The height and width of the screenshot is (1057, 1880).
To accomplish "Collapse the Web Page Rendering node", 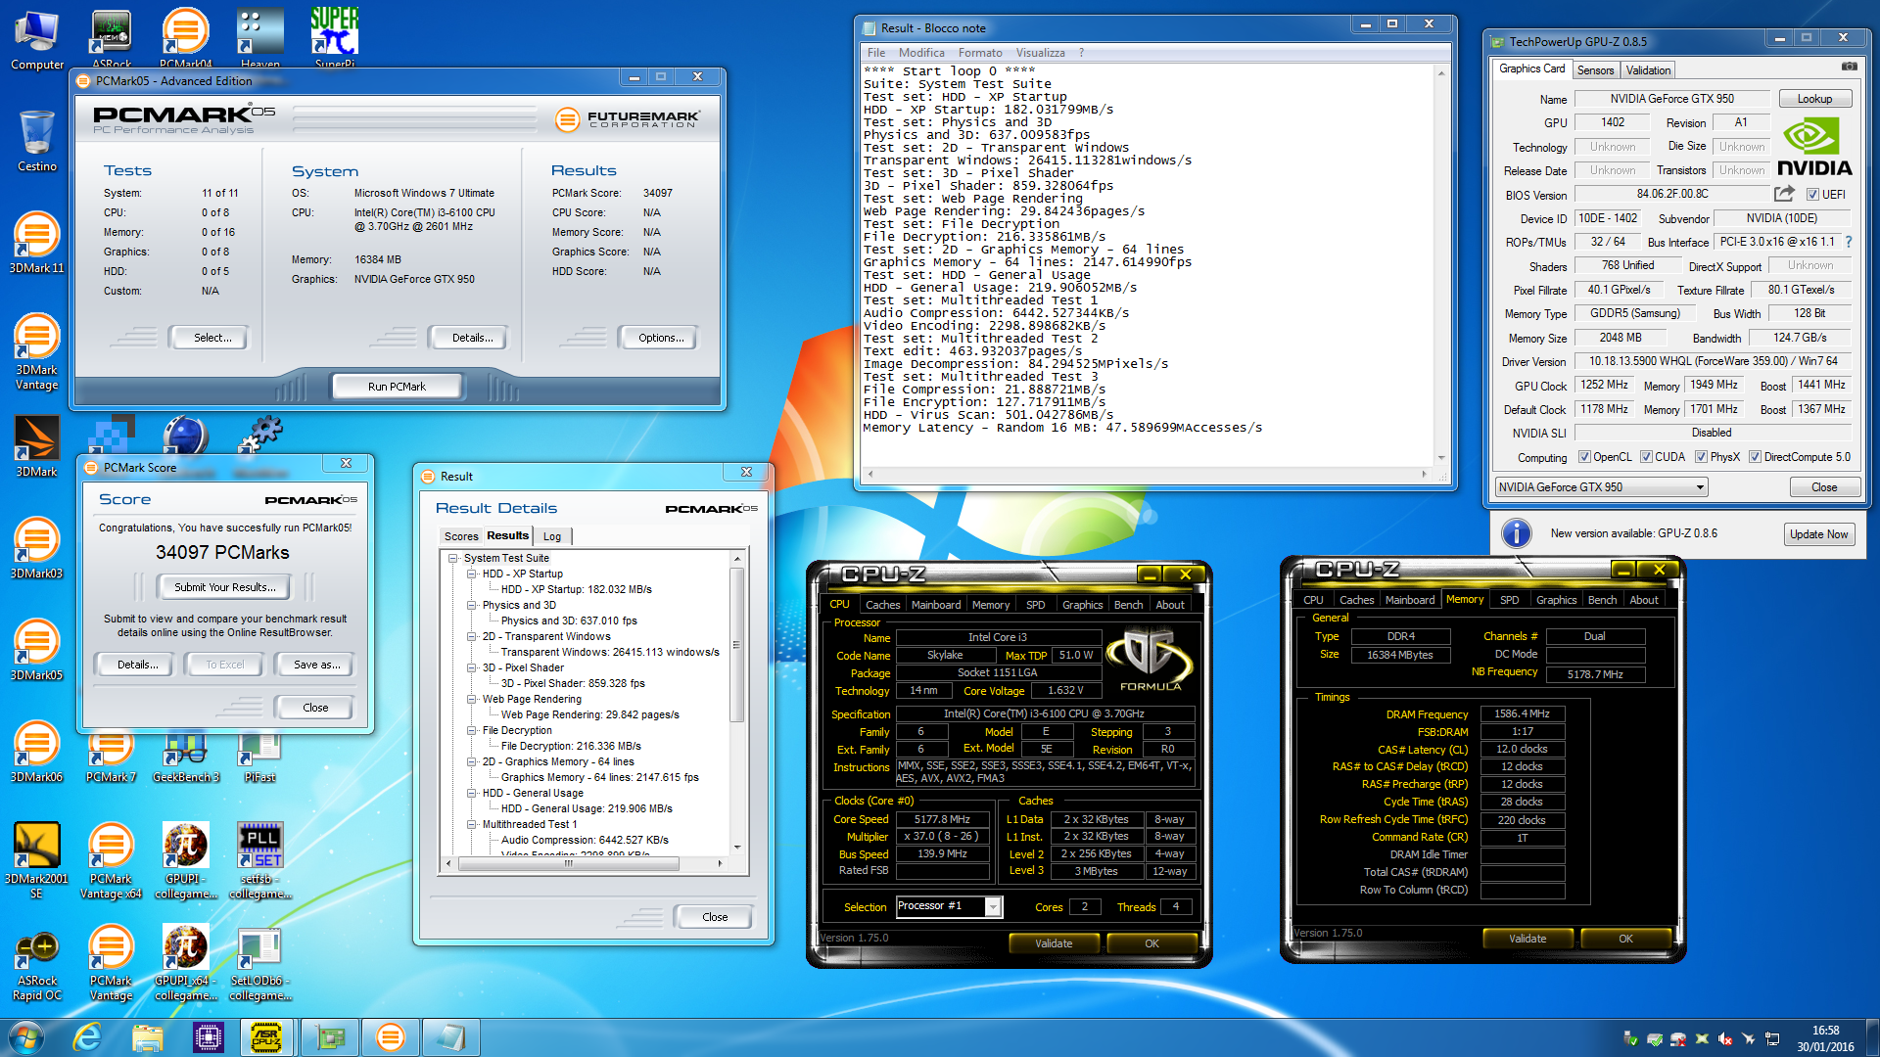I will pyautogui.click(x=471, y=699).
